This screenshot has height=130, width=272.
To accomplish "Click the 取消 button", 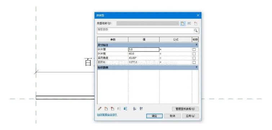I will [x=172, y=116].
